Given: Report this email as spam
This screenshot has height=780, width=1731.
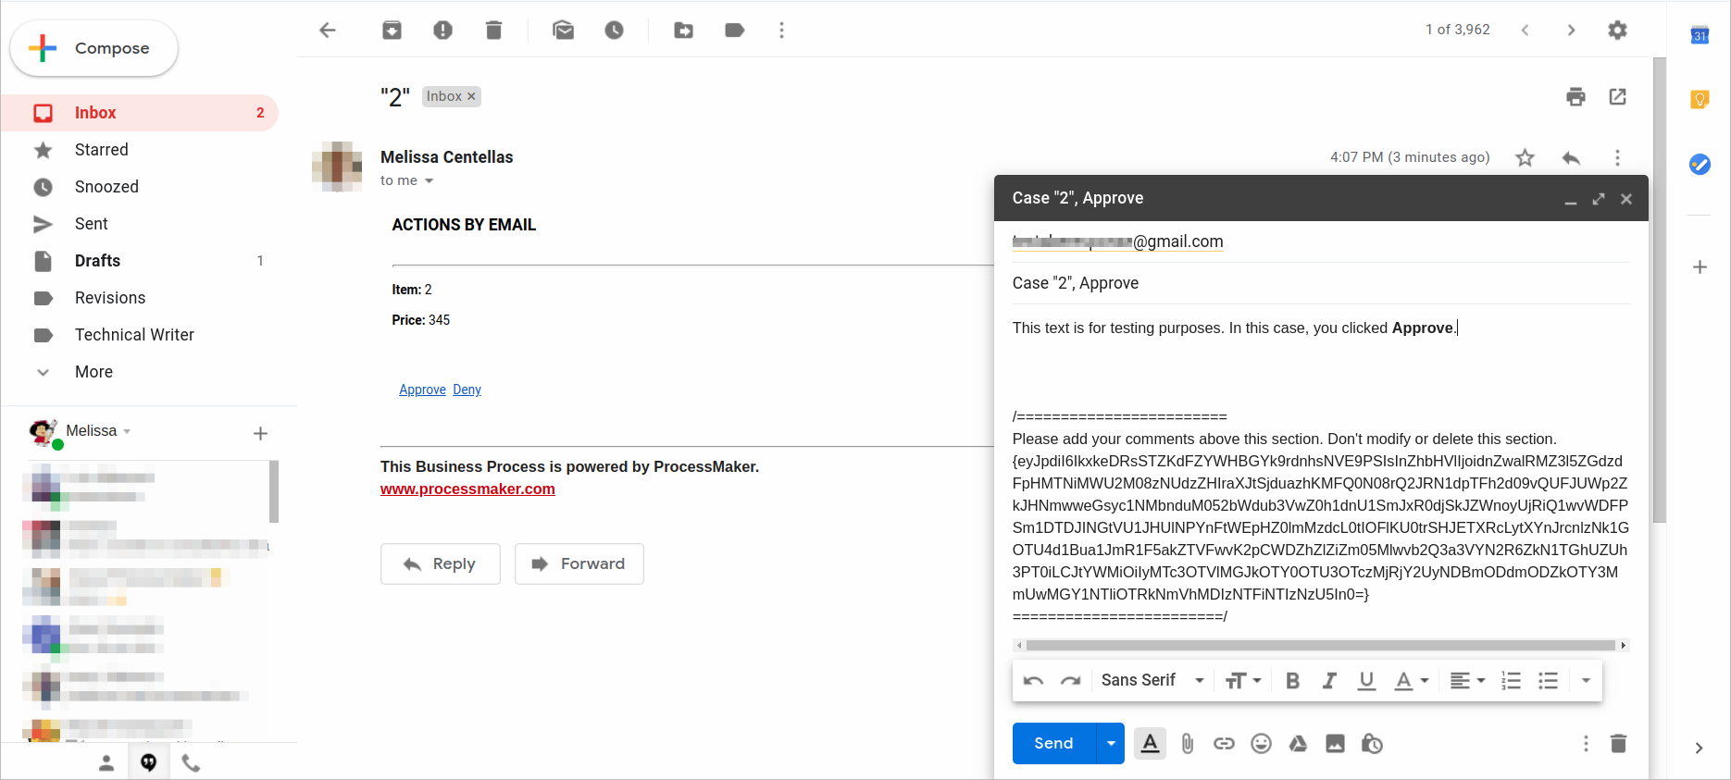Looking at the screenshot, I should click(442, 31).
